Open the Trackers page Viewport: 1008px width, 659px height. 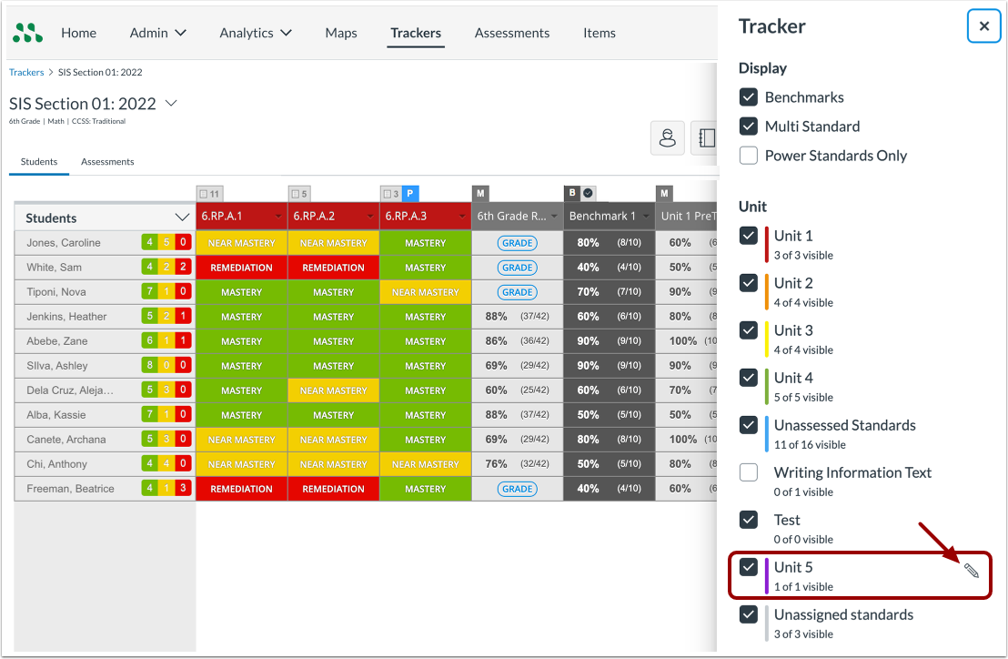click(x=416, y=33)
